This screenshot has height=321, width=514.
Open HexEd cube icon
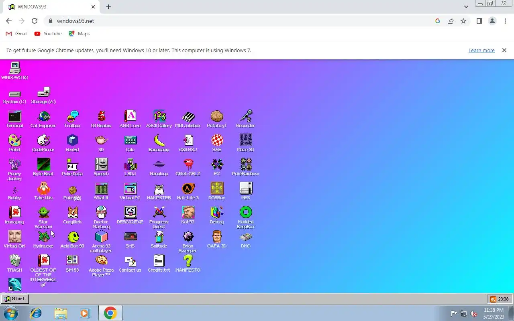pos(72,143)
